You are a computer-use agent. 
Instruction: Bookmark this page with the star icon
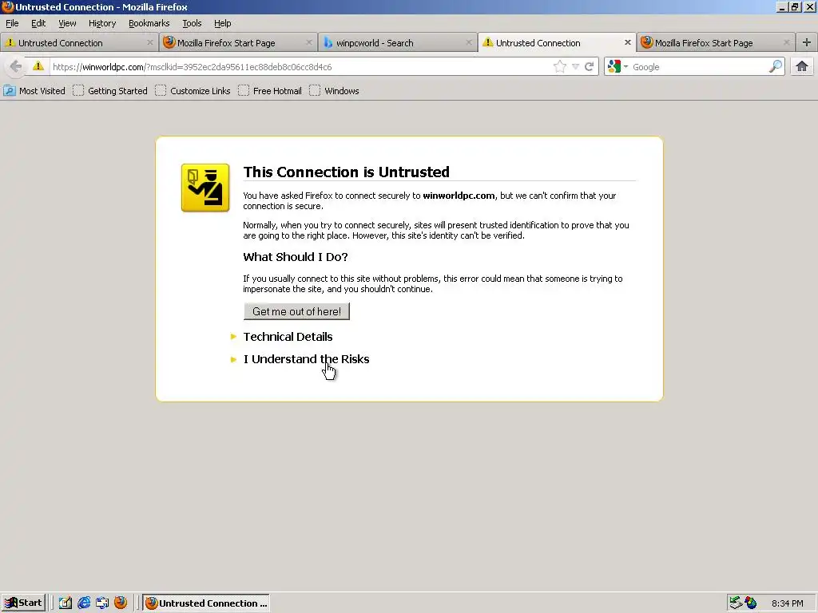[x=560, y=67]
